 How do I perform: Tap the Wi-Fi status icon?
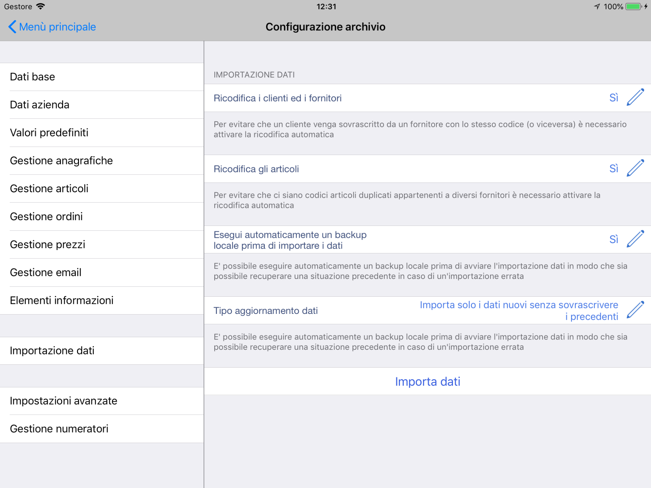click(x=40, y=6)
